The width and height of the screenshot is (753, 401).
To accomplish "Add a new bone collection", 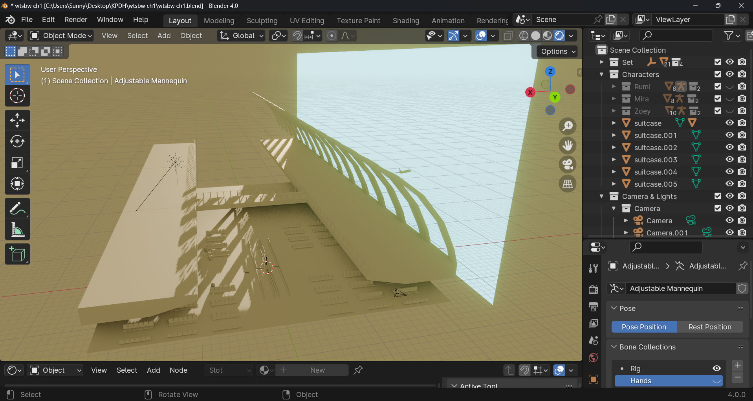I will click(738, 365).
